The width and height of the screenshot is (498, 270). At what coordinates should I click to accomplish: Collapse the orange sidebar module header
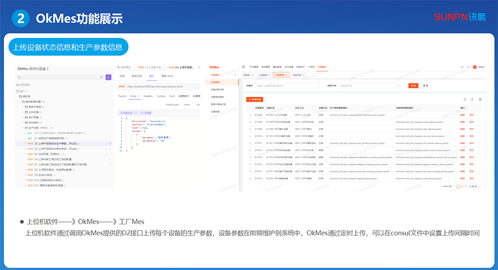[x=222, y=75]
